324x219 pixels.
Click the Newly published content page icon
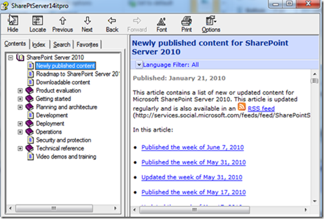(x=31, y=66)
